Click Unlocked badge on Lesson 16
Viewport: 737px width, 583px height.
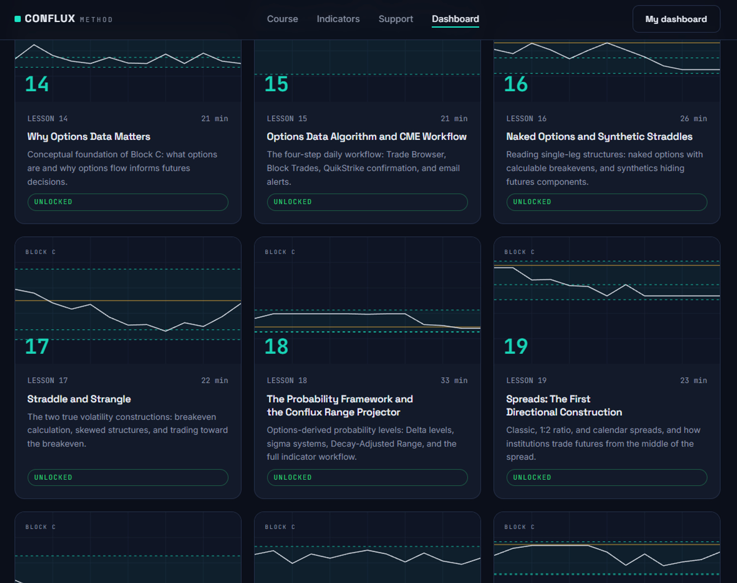coord(607,202)
